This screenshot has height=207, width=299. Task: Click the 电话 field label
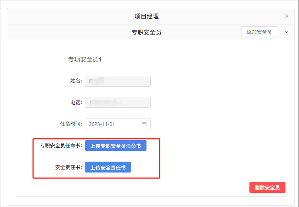point(76,102)
